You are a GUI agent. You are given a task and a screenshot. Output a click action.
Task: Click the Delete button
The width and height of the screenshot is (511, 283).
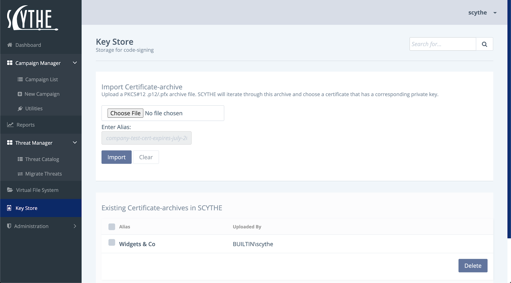point(473,265)
